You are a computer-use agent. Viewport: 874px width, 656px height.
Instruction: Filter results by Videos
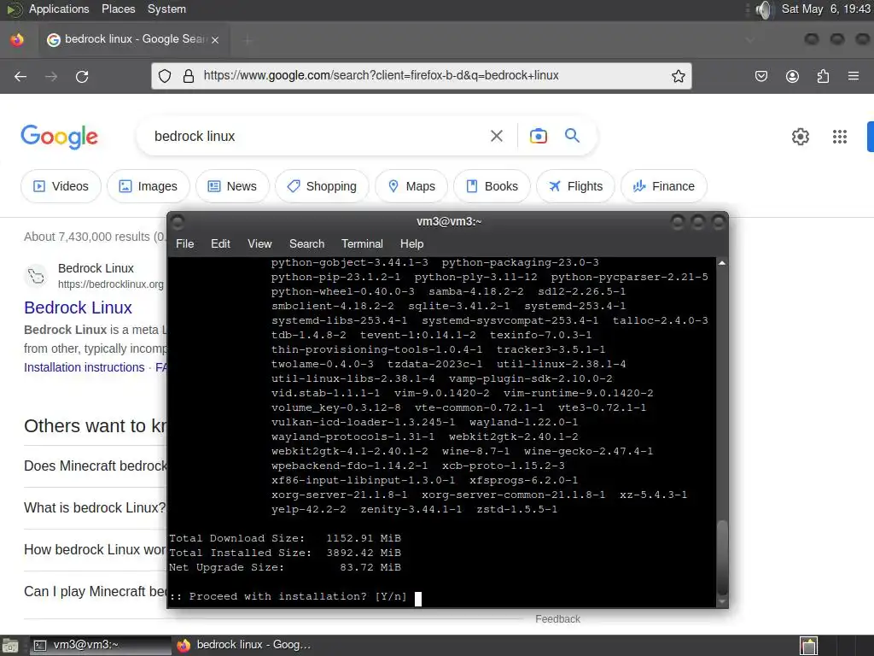coord(61,186)
